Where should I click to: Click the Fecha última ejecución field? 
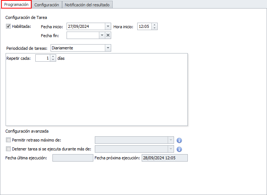73,158
